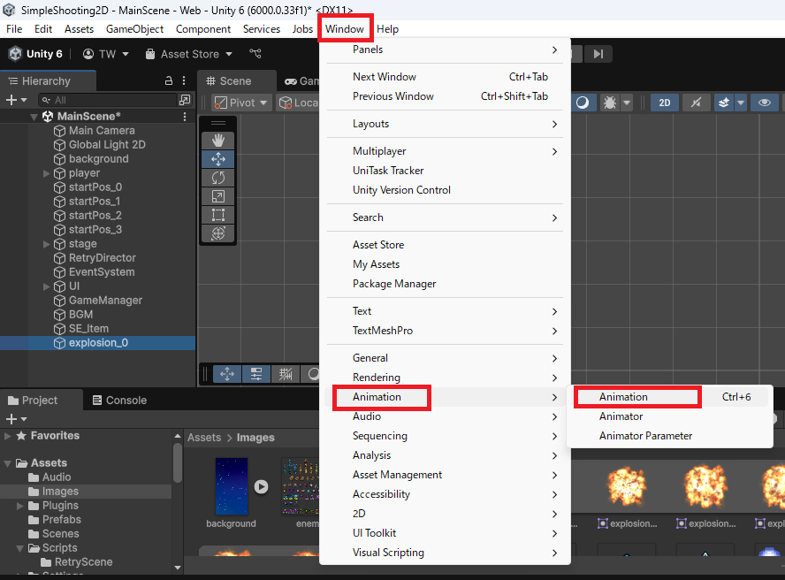The image size is (785, 580).
Task: Open the Project panel add (+) dropdown
Action: pos(17,419)
